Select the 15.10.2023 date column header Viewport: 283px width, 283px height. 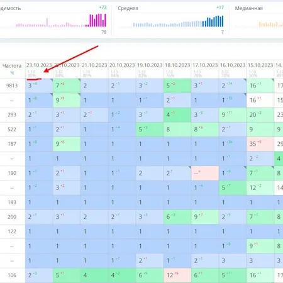coord(260,65)
